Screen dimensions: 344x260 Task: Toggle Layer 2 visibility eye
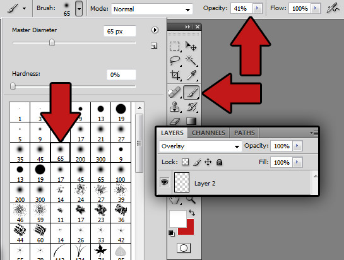pyautogui.click(x=165, y=182)
